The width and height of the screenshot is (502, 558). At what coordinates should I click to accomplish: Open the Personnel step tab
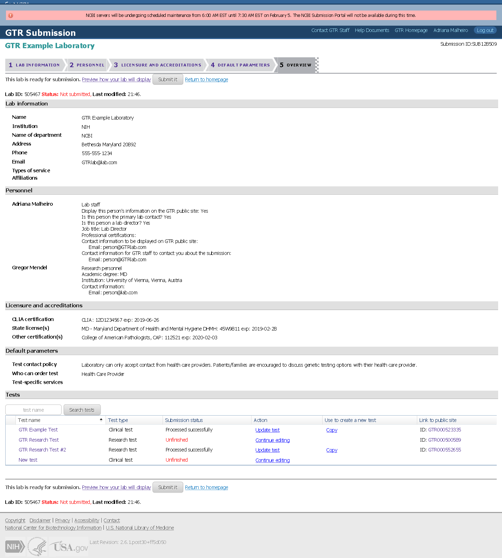87,65
